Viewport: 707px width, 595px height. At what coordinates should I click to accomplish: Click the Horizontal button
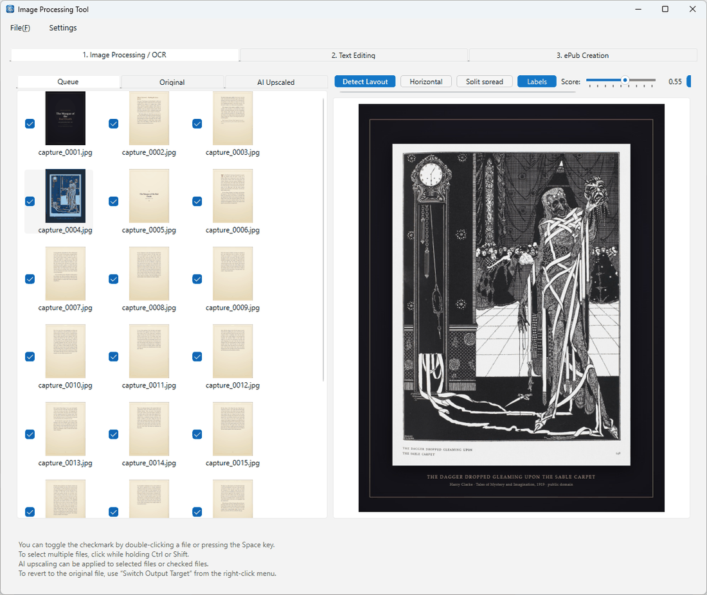(426, 82)
